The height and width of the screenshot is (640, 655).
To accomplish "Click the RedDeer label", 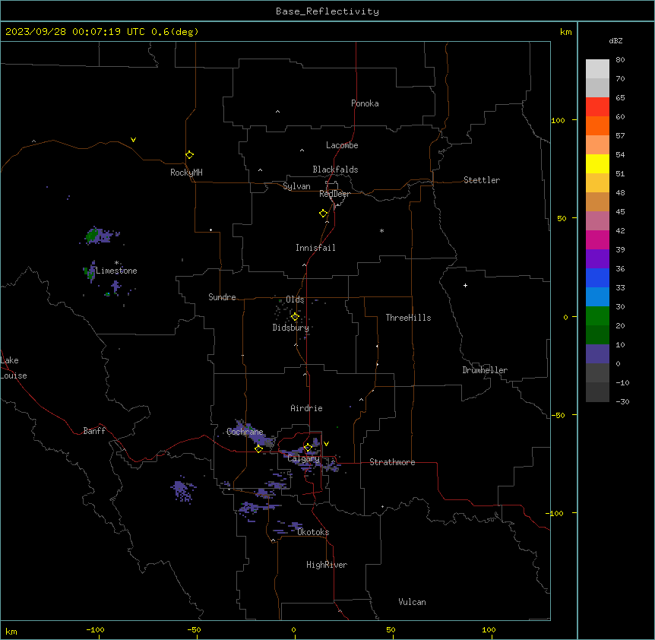I will 334,194.
